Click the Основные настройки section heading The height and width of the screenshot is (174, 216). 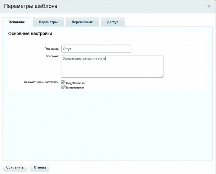coord(30,34)
